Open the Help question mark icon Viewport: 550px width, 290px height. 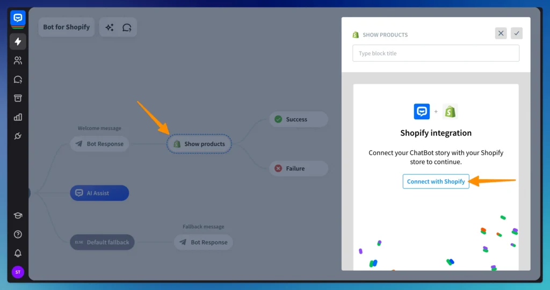point(18,234)
